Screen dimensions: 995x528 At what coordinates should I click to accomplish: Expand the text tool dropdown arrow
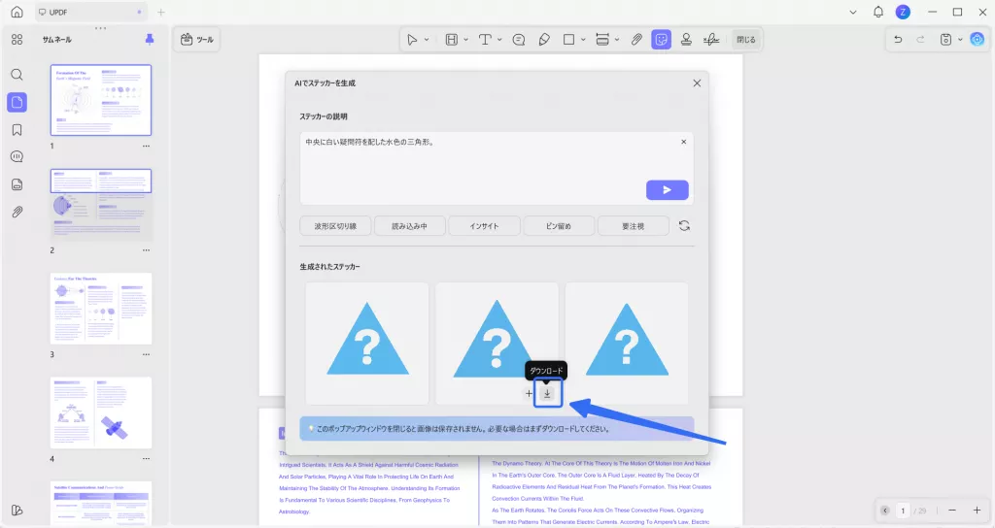click(x=499, y=39)
